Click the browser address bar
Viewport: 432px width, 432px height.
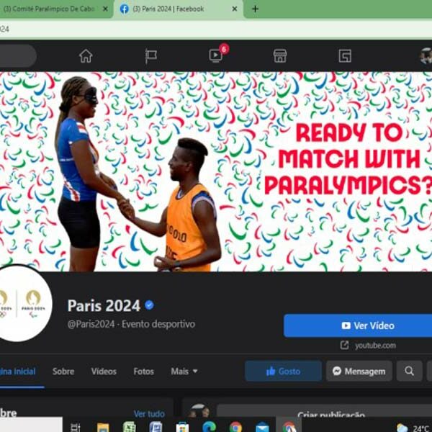click(216, 29)
